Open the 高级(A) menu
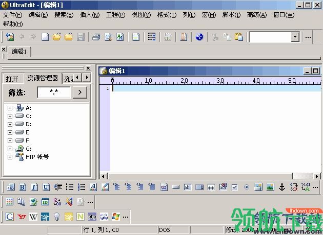Viewport: 323px width, 235px height. [x=257, y=15]
